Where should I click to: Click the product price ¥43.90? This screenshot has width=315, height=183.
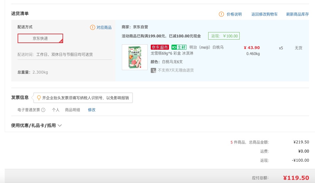click(252, 48)
